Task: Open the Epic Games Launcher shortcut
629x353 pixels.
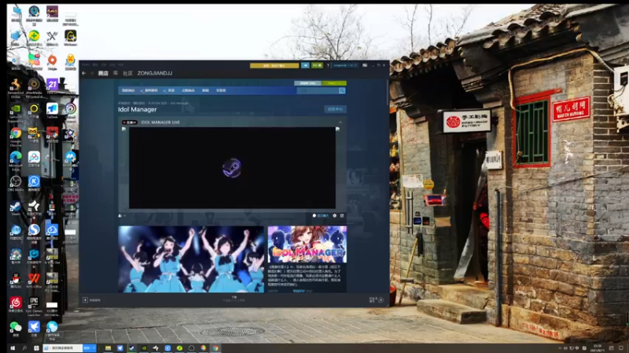Action: point(34,306)
